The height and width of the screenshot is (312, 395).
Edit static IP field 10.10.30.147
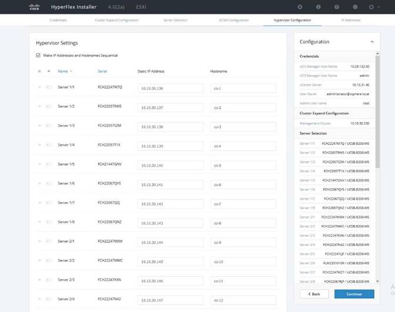[x=170, y=300]
